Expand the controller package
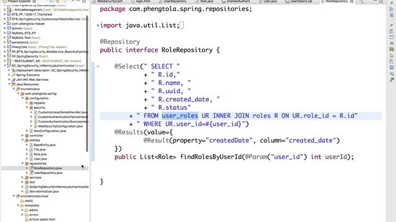The width and height of the screenshot is (396, 222). pos(23,136)
